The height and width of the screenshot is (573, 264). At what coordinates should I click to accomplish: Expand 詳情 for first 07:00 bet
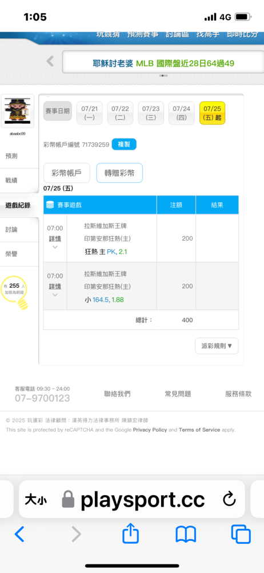55,238
